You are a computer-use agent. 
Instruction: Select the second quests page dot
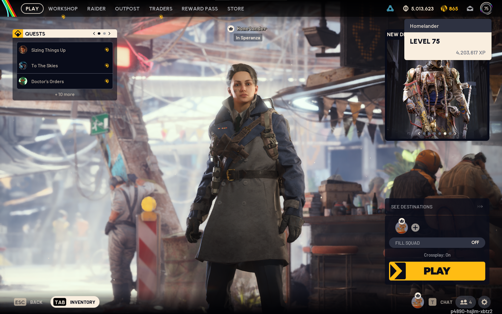pyautogui.click(x=104, y=33)
